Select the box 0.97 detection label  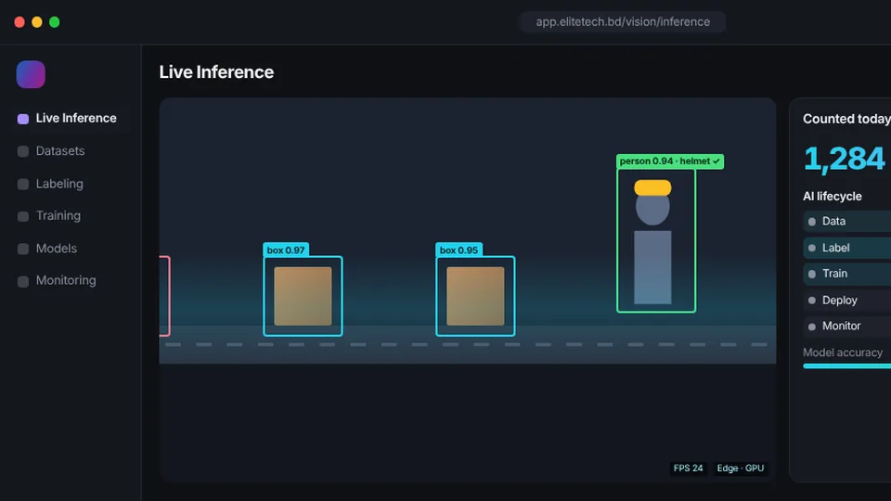coord(286,250)
